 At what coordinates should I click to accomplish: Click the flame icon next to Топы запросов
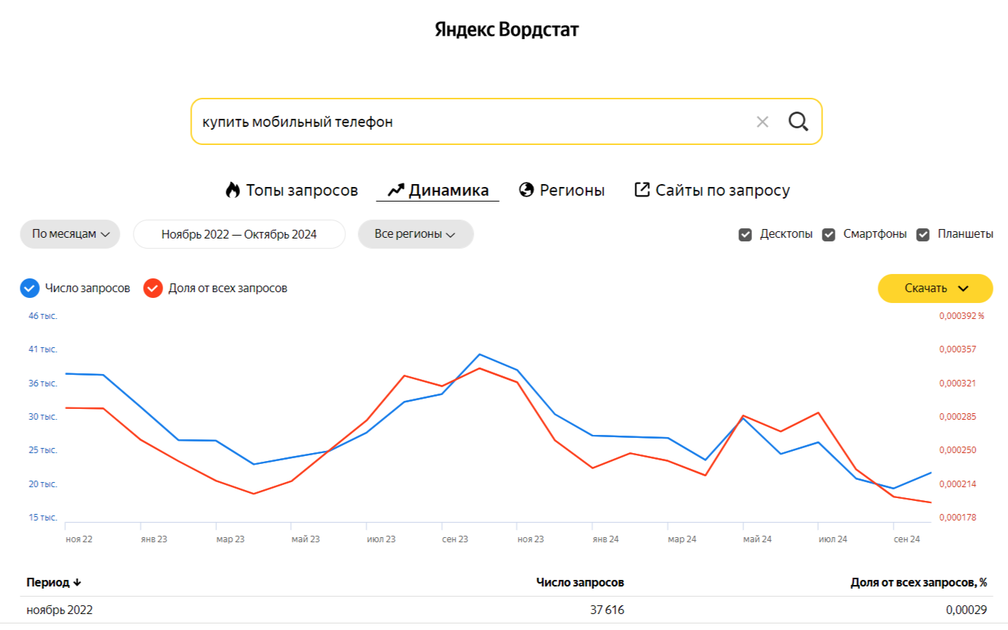[x=233, y=190]
